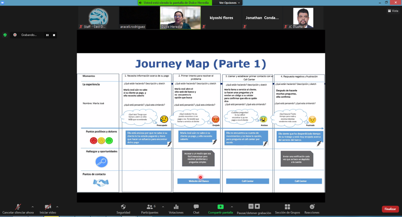Stop recording using top-left stop button
This screenshot has height=217, width=402.
[54, 35]
